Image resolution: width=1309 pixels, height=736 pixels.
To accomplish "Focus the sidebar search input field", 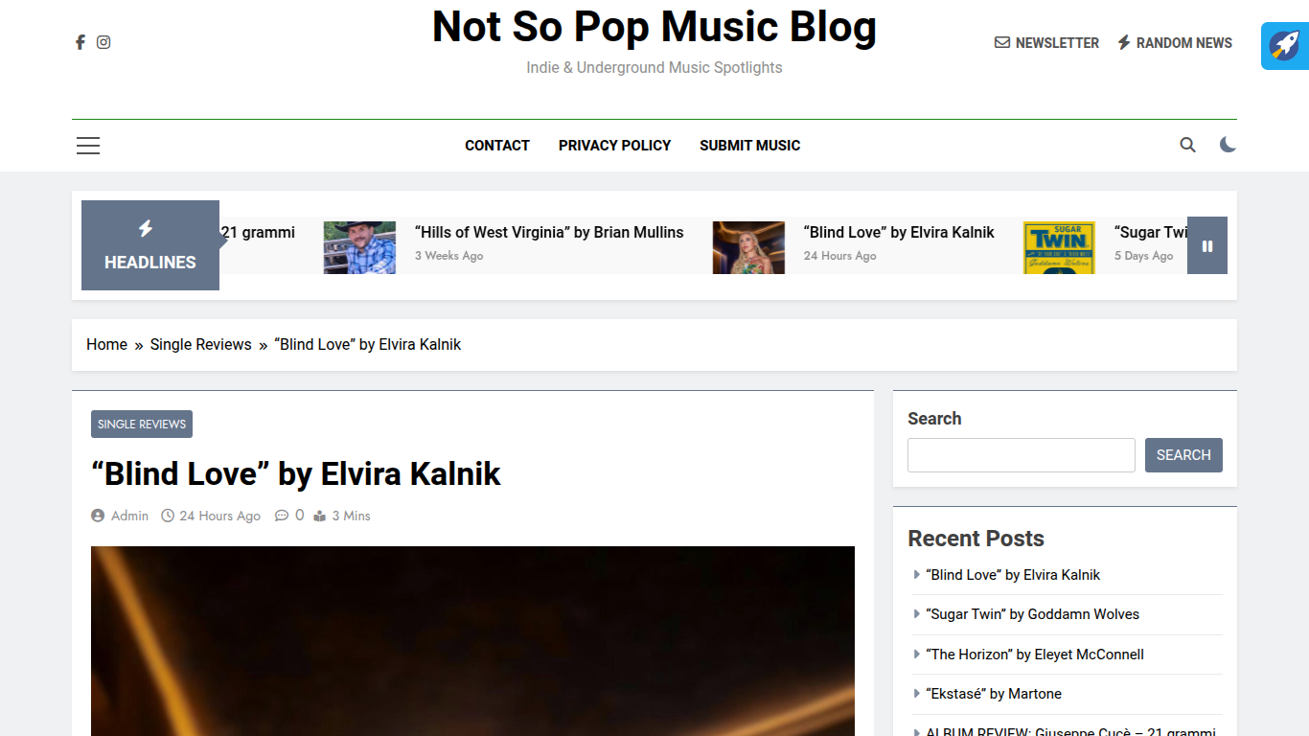I will pyautogui.click(x=1021, y=455).
